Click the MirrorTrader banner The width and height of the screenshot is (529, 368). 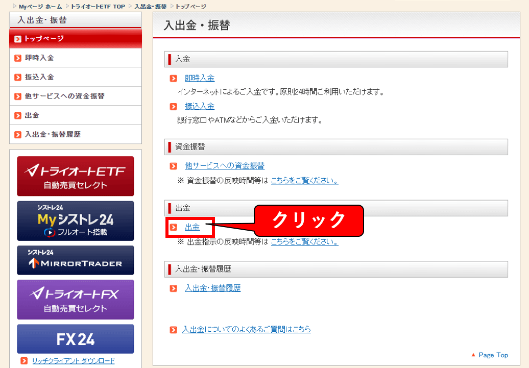point(76,260)
